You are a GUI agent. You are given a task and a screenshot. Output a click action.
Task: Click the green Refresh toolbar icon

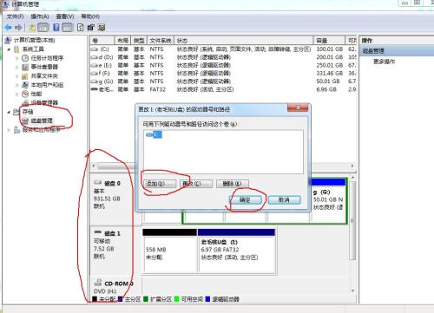tap(81, 28)
